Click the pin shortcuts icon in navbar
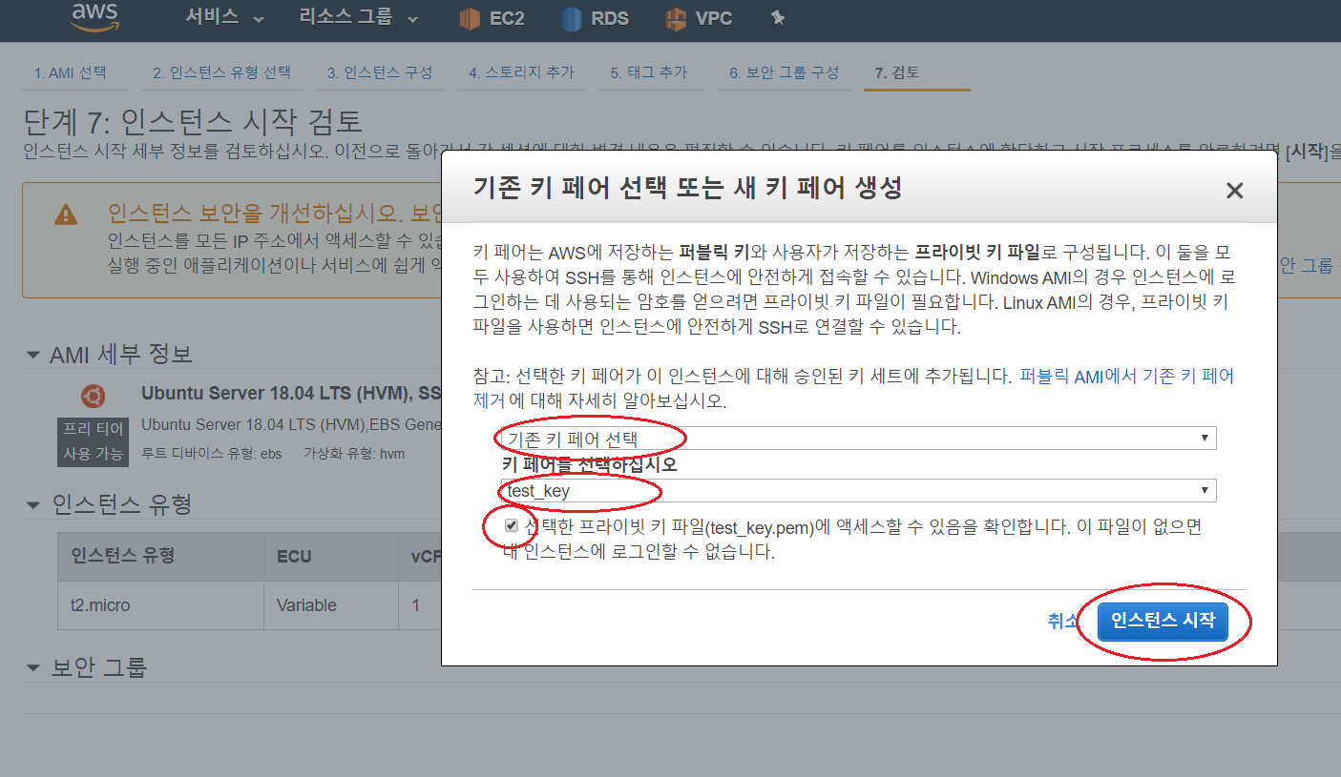Screen dimensions: 1341x777 778,18
